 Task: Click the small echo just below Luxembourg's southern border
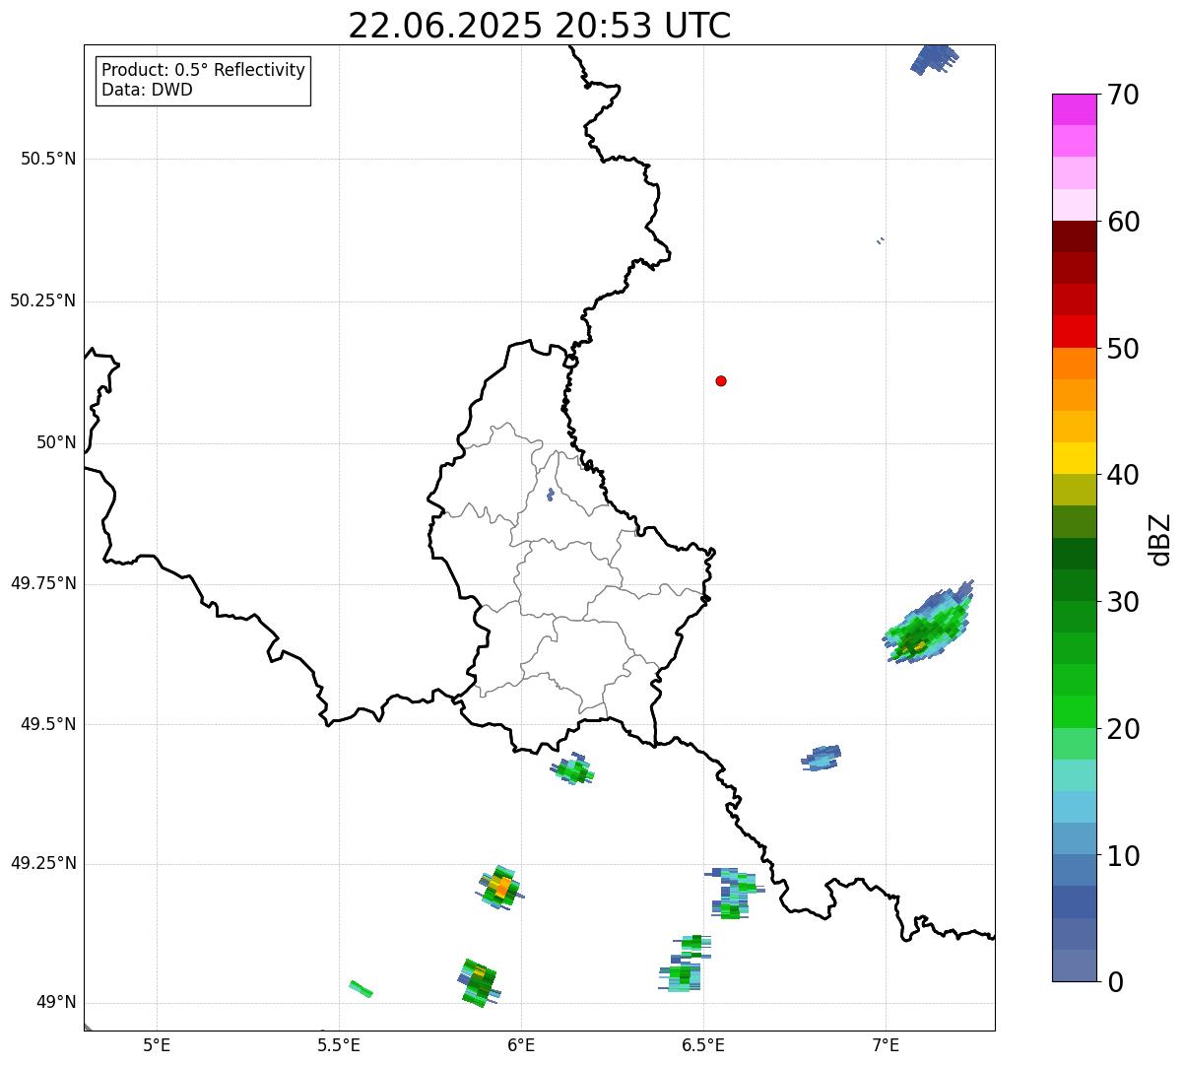[573, 769]
